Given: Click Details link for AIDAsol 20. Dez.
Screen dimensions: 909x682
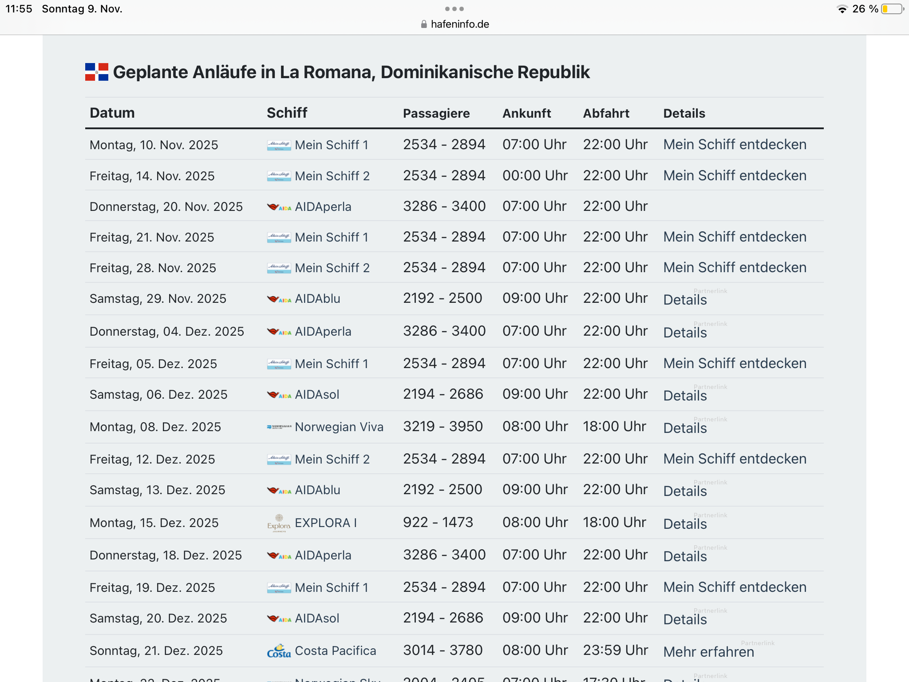Looking at the screenshot, I should [685, 620].
